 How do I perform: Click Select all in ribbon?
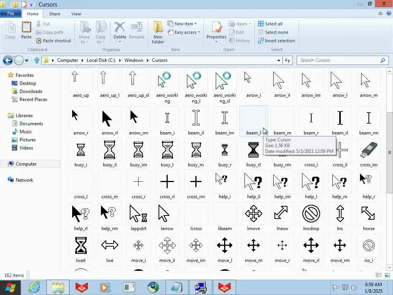270,24
